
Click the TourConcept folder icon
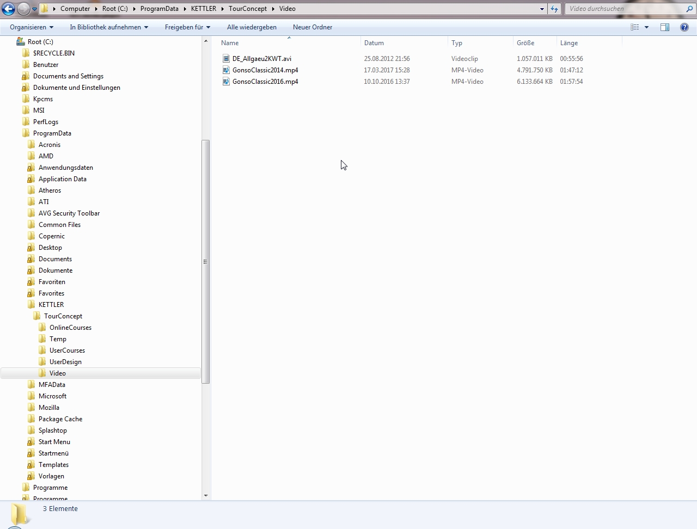[x=36, y=316]
